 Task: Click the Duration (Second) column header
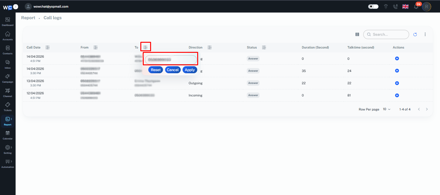point(315,47)
